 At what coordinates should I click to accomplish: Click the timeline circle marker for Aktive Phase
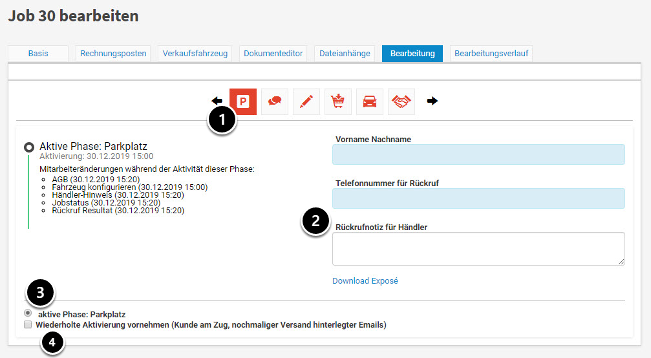click(x=29, y=147)
